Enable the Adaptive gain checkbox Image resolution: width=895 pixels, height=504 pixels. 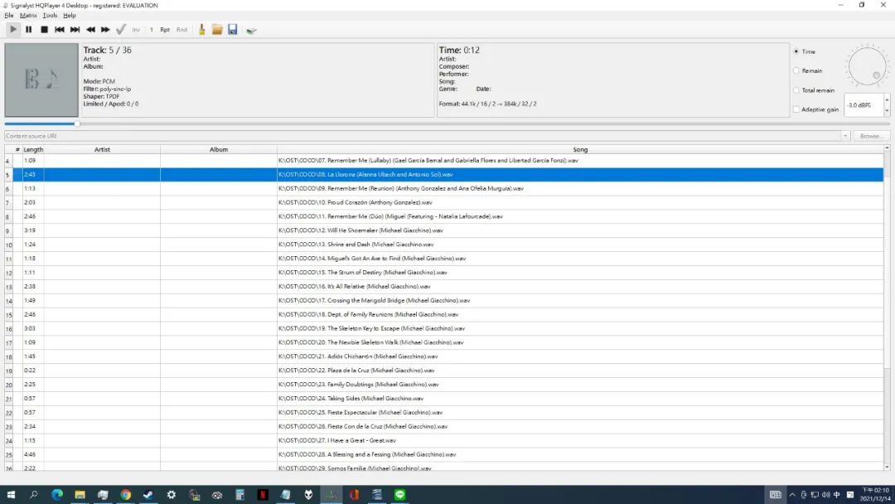[x=797, y=109]
